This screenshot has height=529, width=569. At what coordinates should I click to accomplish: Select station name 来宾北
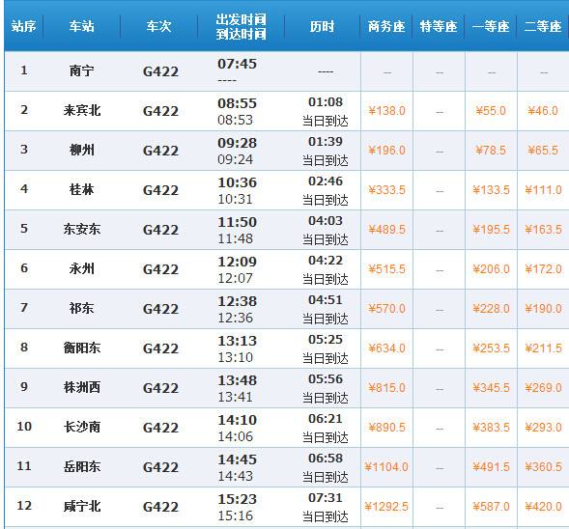[82, 110]
